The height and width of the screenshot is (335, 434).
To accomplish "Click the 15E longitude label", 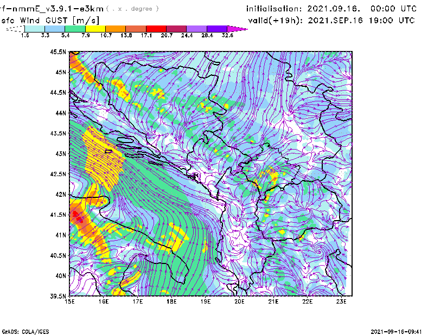I will coord(69,301).
